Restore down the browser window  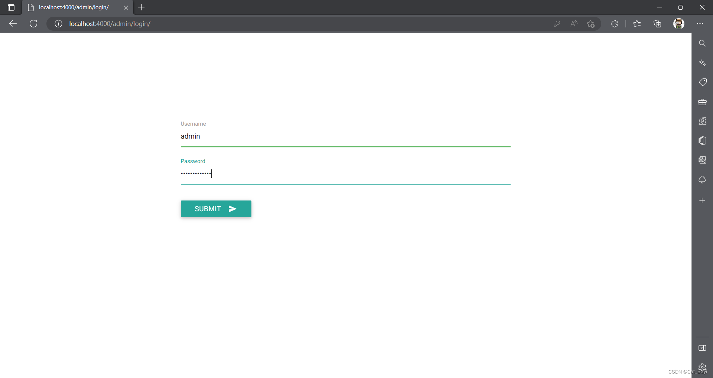click(681, 7)
